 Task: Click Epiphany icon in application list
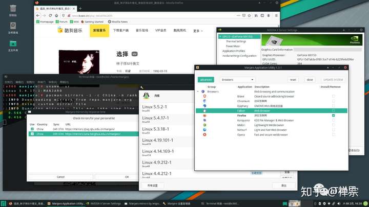click(x=204, y=106)
